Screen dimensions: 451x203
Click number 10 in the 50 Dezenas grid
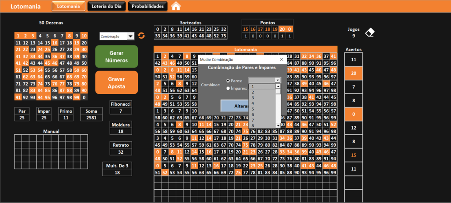[84, 36]
